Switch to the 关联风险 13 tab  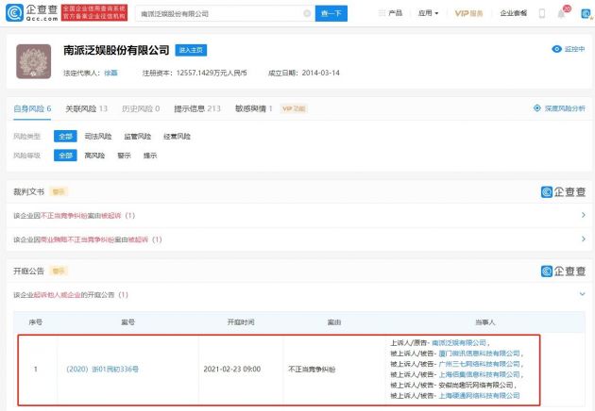[86, 109]
